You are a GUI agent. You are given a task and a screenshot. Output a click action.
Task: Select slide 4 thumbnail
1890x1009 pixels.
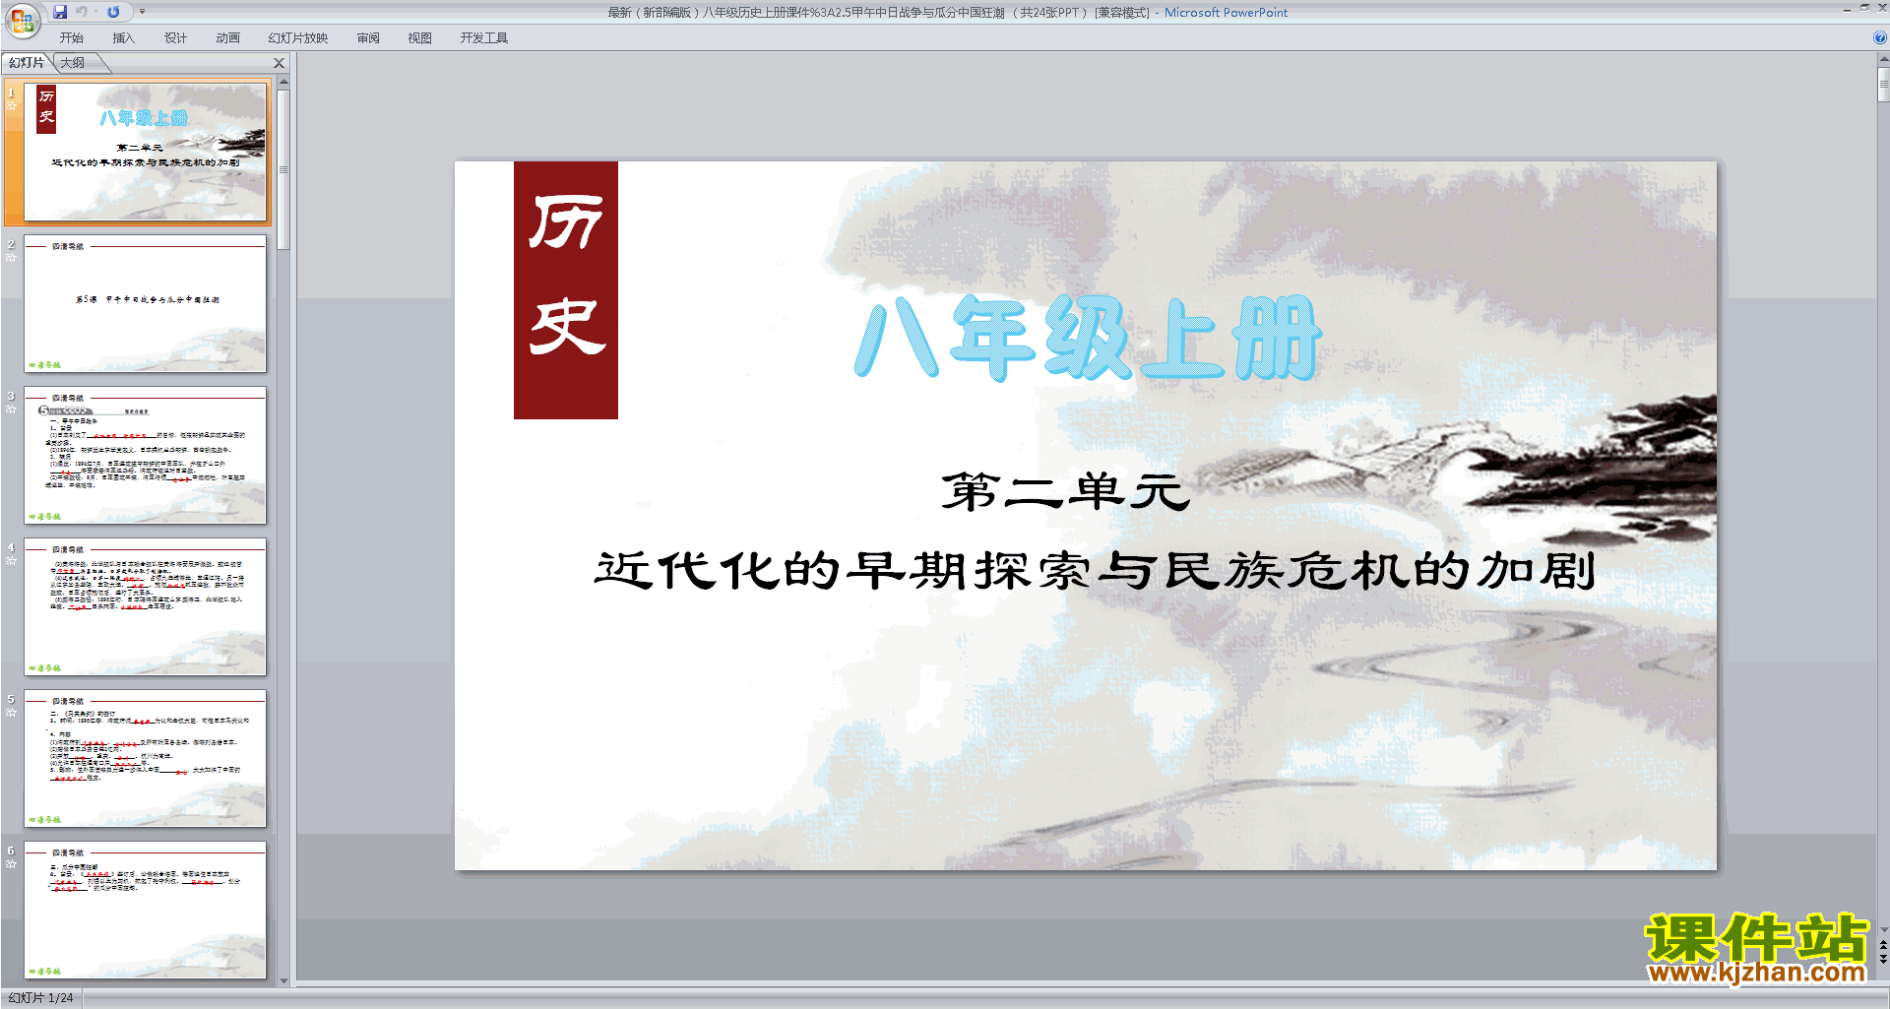(x=145, y=606)
